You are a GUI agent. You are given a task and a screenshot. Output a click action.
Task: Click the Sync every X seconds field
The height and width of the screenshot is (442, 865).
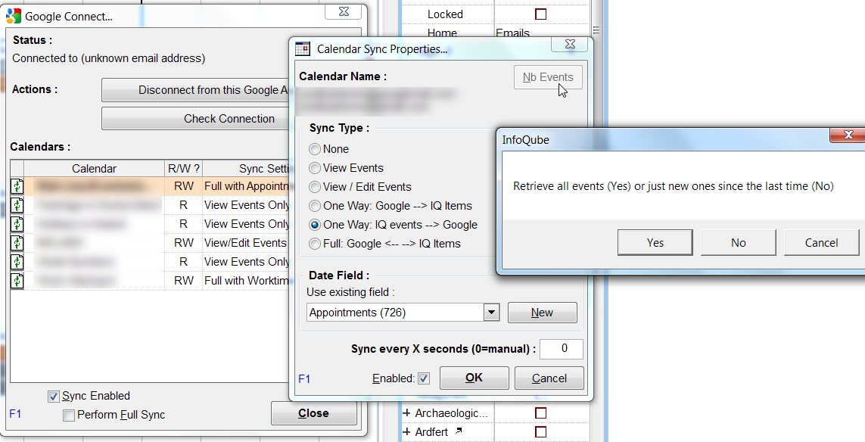coord(561,349)
